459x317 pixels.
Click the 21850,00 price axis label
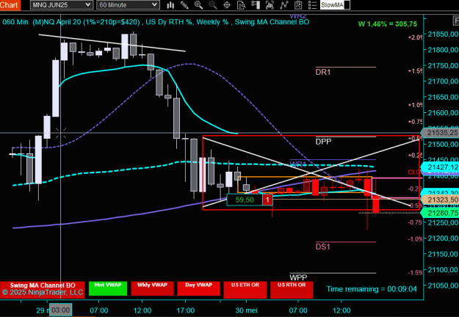443,34
